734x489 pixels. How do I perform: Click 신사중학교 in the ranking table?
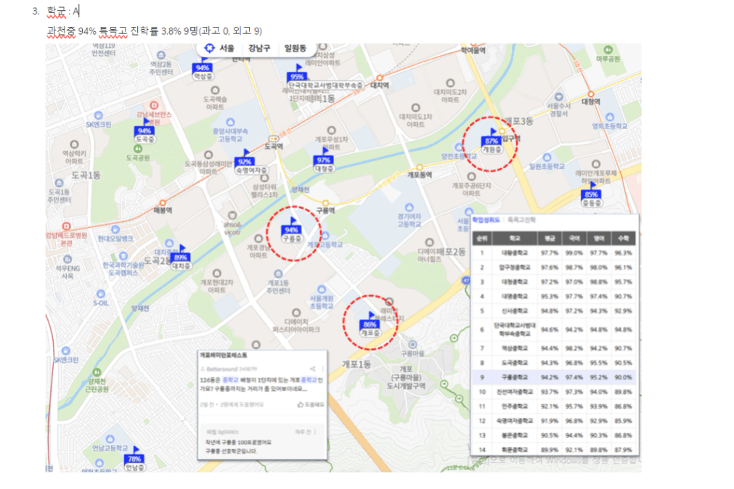click(515, 311)
